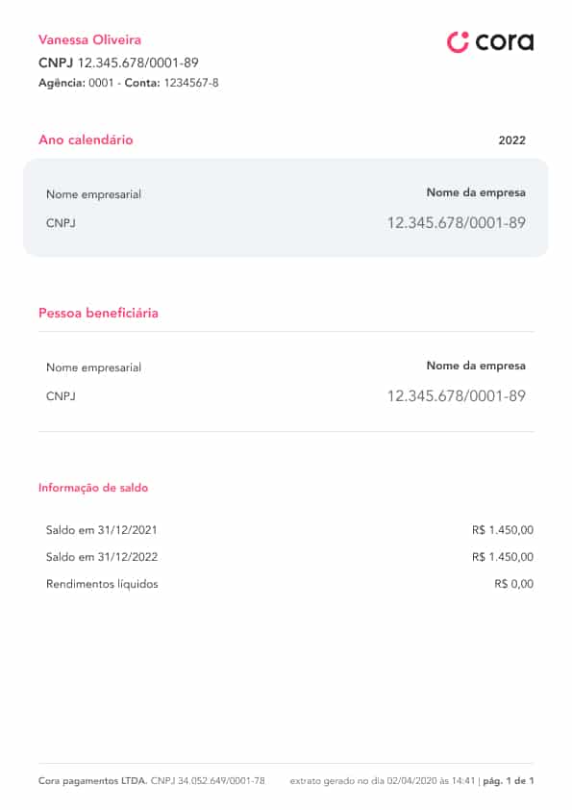Select the R$ 0,00 rendimentos value
The height and width of the screenshot is (810, 572).
513,584
